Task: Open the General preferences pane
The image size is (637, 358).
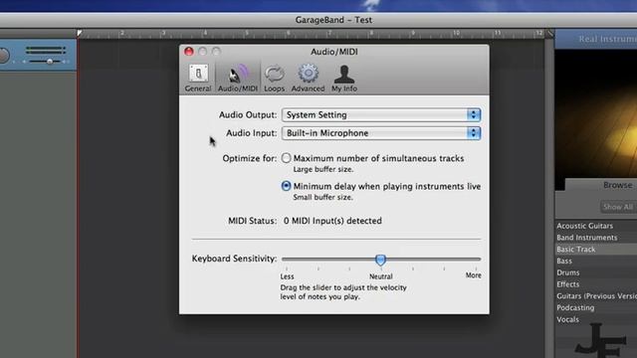Action: pos(198,78)
